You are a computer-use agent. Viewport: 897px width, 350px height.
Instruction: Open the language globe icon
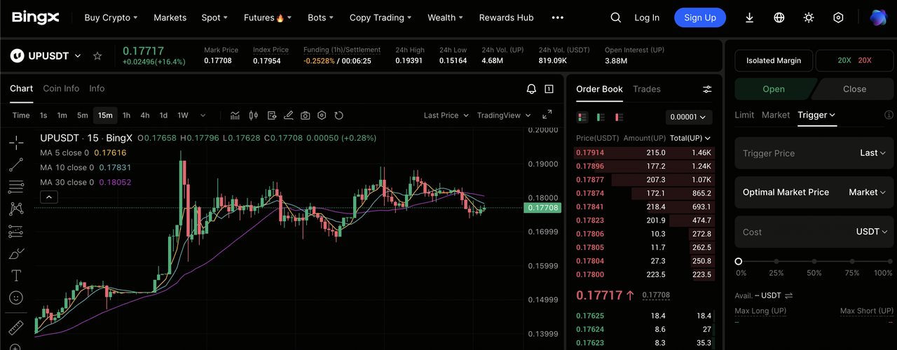click(x=779, y=17)
